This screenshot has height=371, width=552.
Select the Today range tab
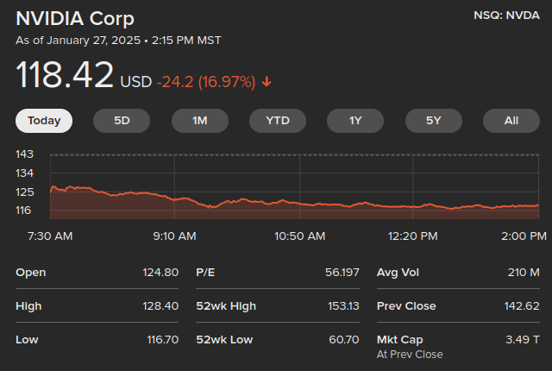pyautogui.click(x=44, y=121)
